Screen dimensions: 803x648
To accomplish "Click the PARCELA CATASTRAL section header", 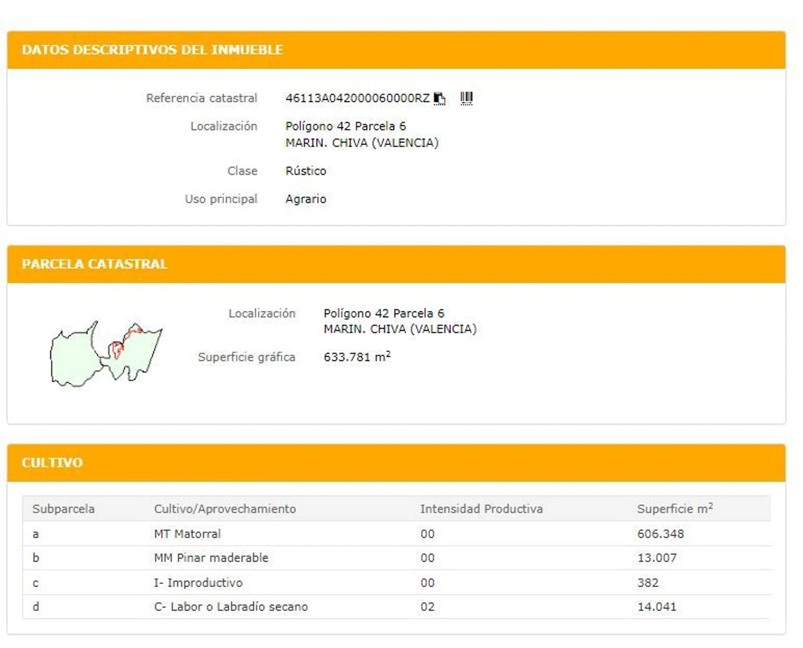I will pyautogui.click(x=95, y=264).
